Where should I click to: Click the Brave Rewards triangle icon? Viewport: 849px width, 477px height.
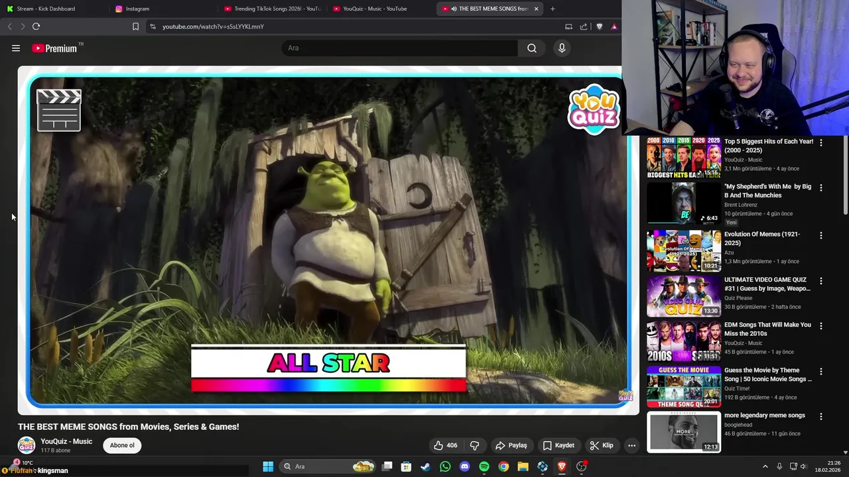[614, 26]
